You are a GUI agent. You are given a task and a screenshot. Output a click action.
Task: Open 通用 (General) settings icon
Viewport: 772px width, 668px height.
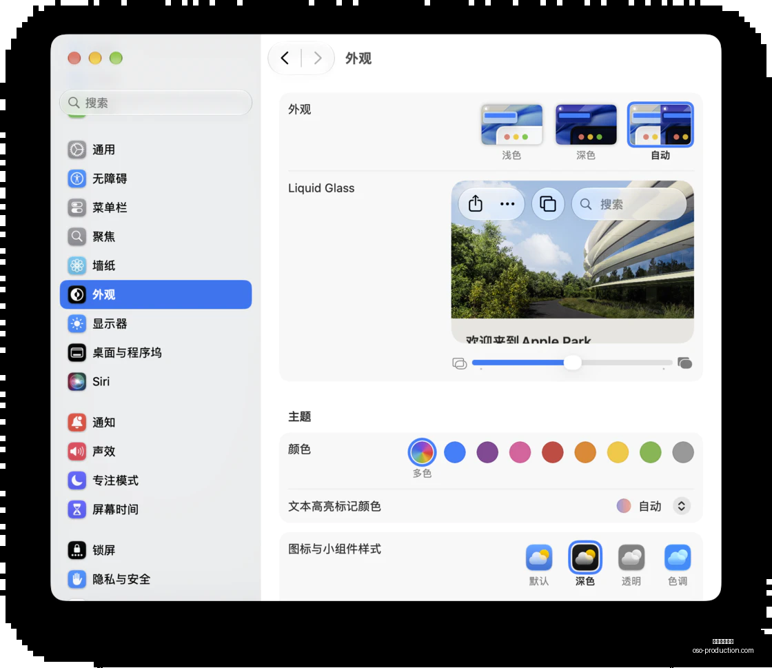(x=77, y=150)
